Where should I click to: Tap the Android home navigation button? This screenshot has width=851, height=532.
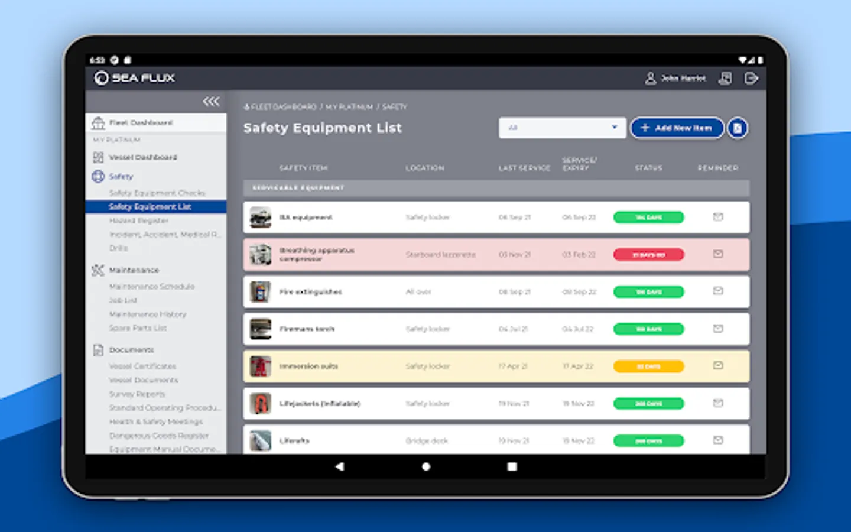(426, 466)
